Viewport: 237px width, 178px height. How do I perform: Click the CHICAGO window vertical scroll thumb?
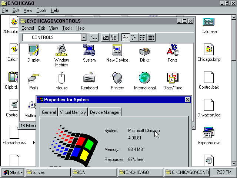234,40
